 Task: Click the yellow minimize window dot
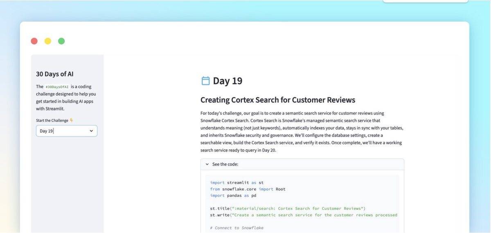pyautogui.click(x=48, y=41)
